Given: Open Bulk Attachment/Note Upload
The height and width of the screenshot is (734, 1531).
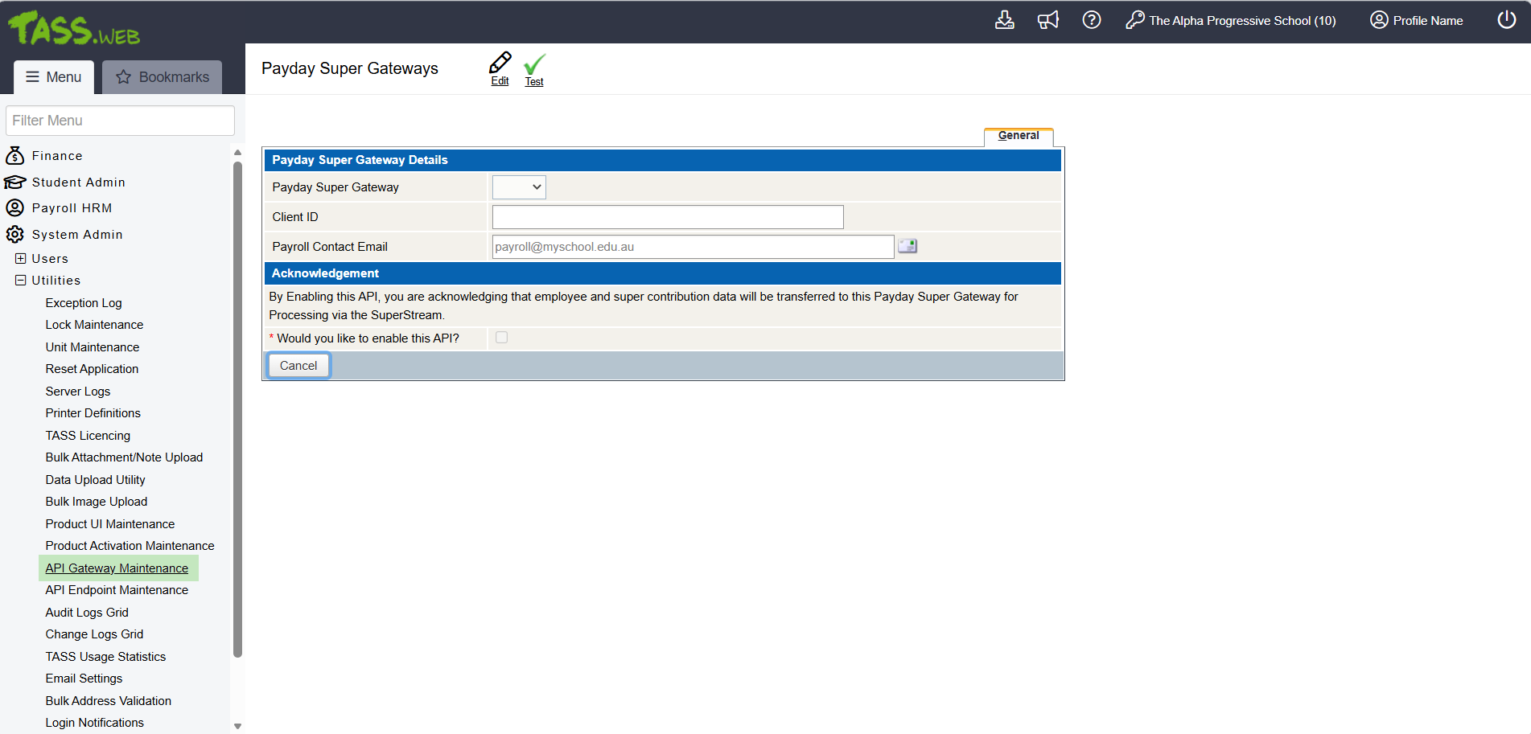Looking at the screenshot, I should 124,457.
